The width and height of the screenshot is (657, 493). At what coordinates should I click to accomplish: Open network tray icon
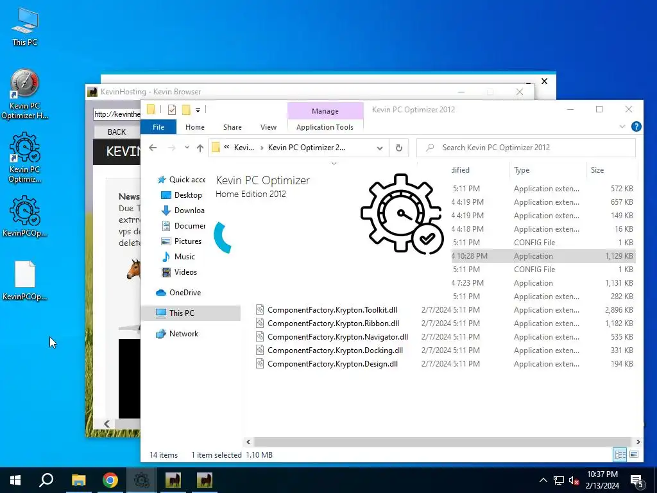(x=559, y=480)
